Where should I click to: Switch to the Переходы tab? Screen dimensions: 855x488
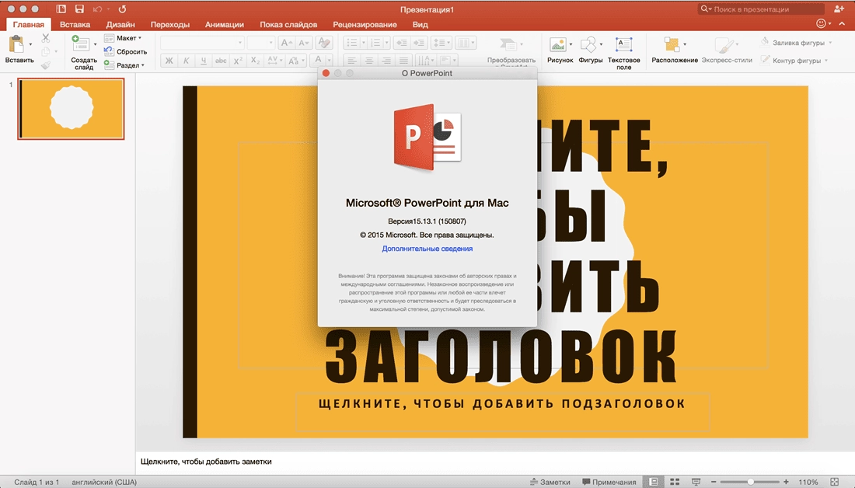(x=170, y=25)
